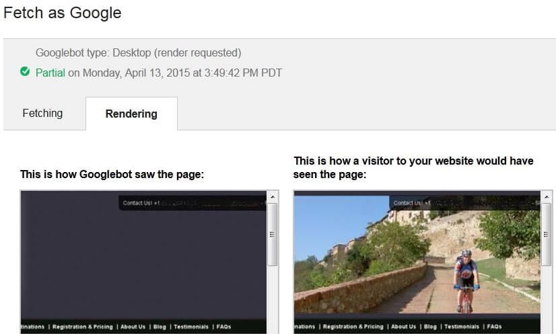This screenshot has height=334, width=556.
Task: Open FAQs in visitor preview
Action: tap(494, 327)
